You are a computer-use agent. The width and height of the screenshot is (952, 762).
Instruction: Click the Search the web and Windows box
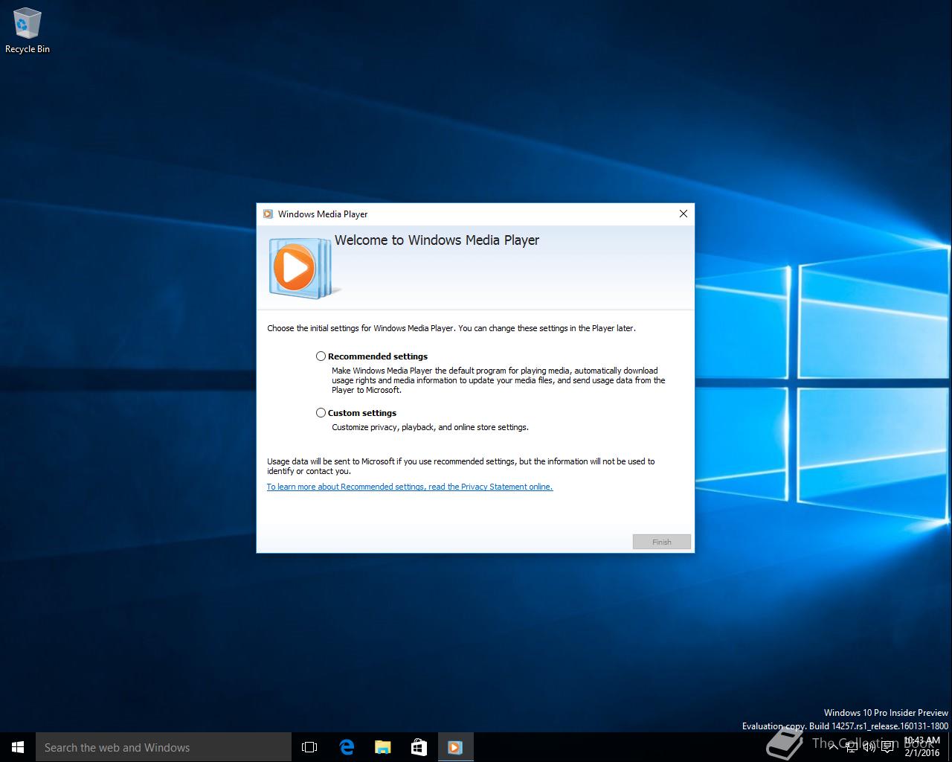point(164,747)
